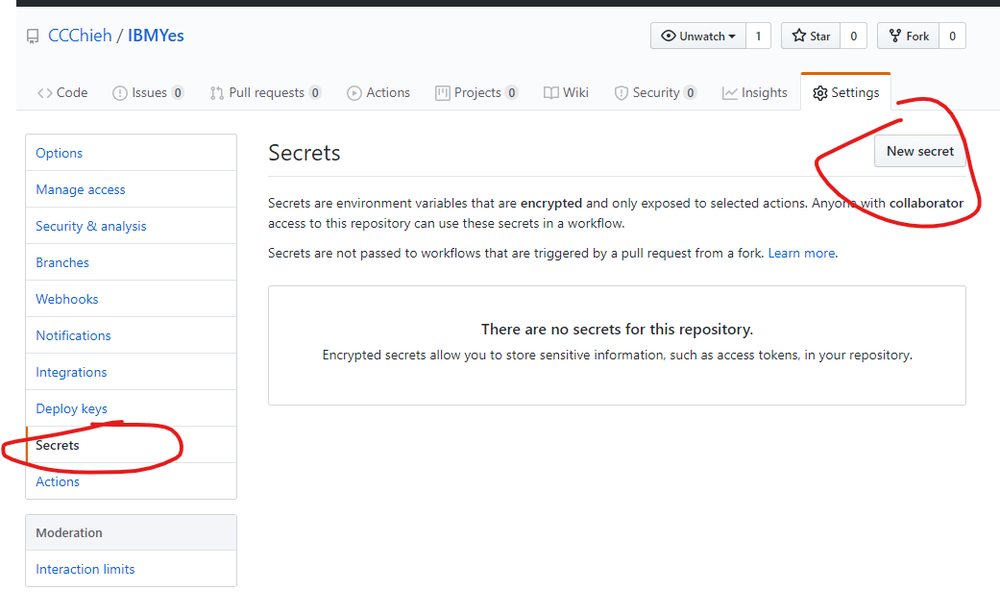Click the Issues count badge 0
1000x615 pixels.
pos(178,93)
